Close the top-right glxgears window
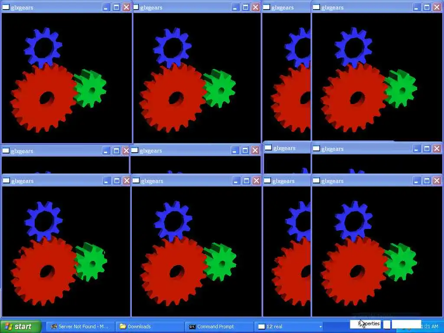 pos(437,7)
